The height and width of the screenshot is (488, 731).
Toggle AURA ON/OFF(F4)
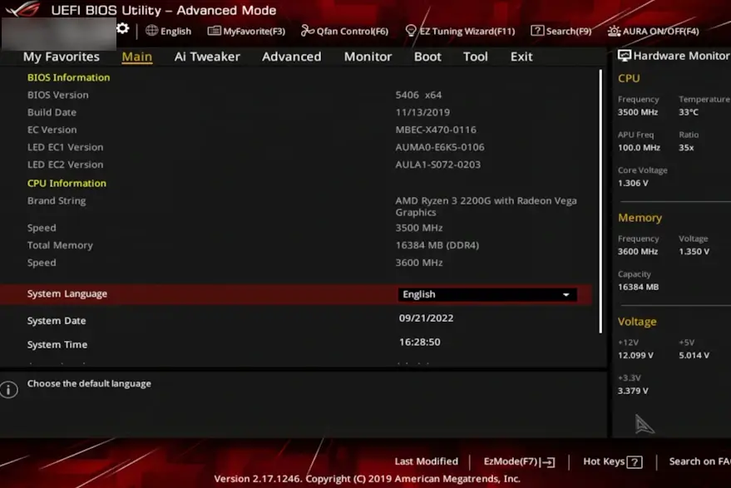coord(653,32)
